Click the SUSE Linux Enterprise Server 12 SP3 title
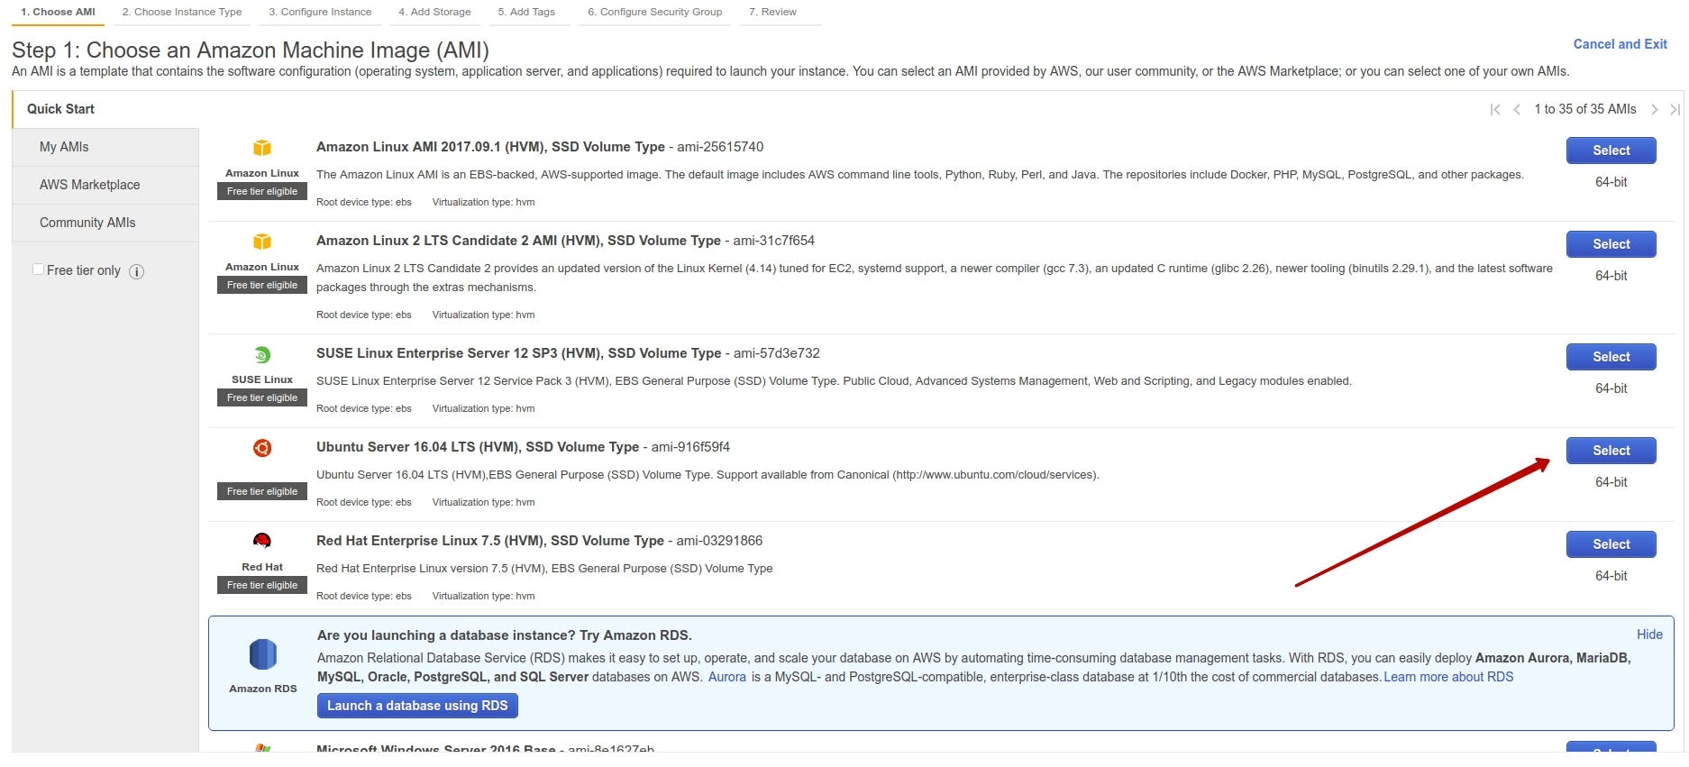The image size is (1689, 767). (518, 353)
